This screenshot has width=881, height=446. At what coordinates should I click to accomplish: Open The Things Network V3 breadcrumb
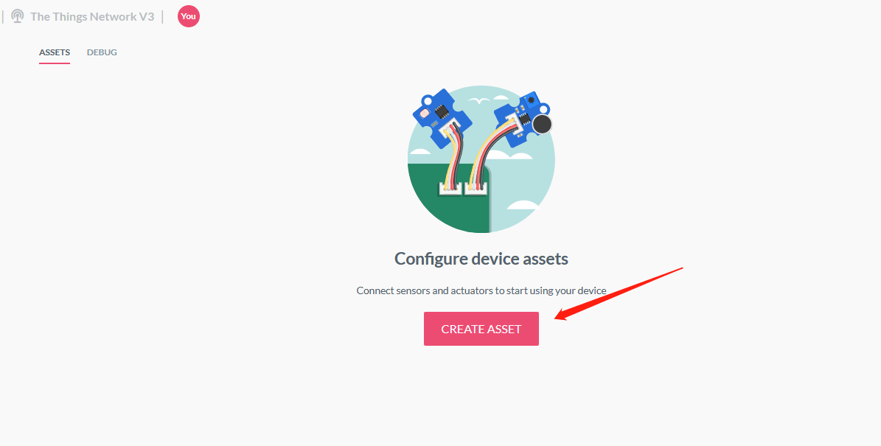(92, 16)
